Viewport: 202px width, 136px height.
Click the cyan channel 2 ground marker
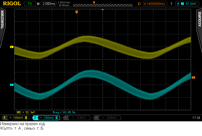[x=12, y=85]
